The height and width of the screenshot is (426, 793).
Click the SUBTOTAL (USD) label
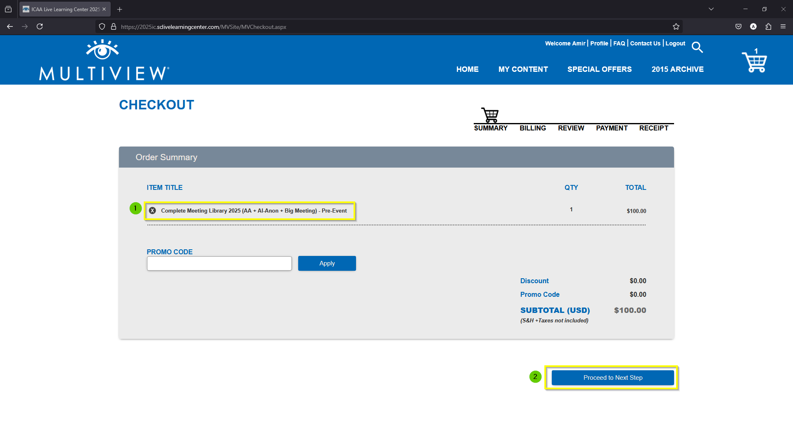pyautogui.click(x=555, y=310)
